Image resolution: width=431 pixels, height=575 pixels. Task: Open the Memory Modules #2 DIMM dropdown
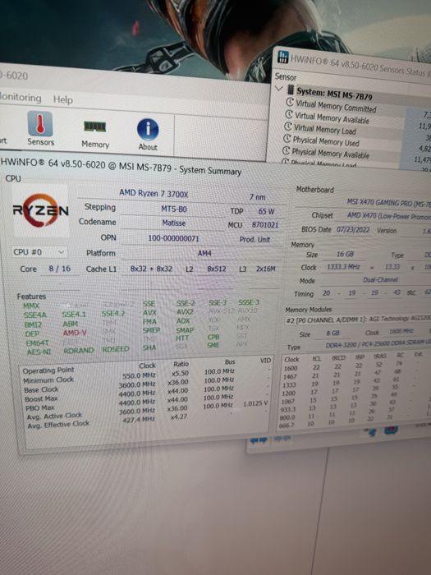click(358, 320)
